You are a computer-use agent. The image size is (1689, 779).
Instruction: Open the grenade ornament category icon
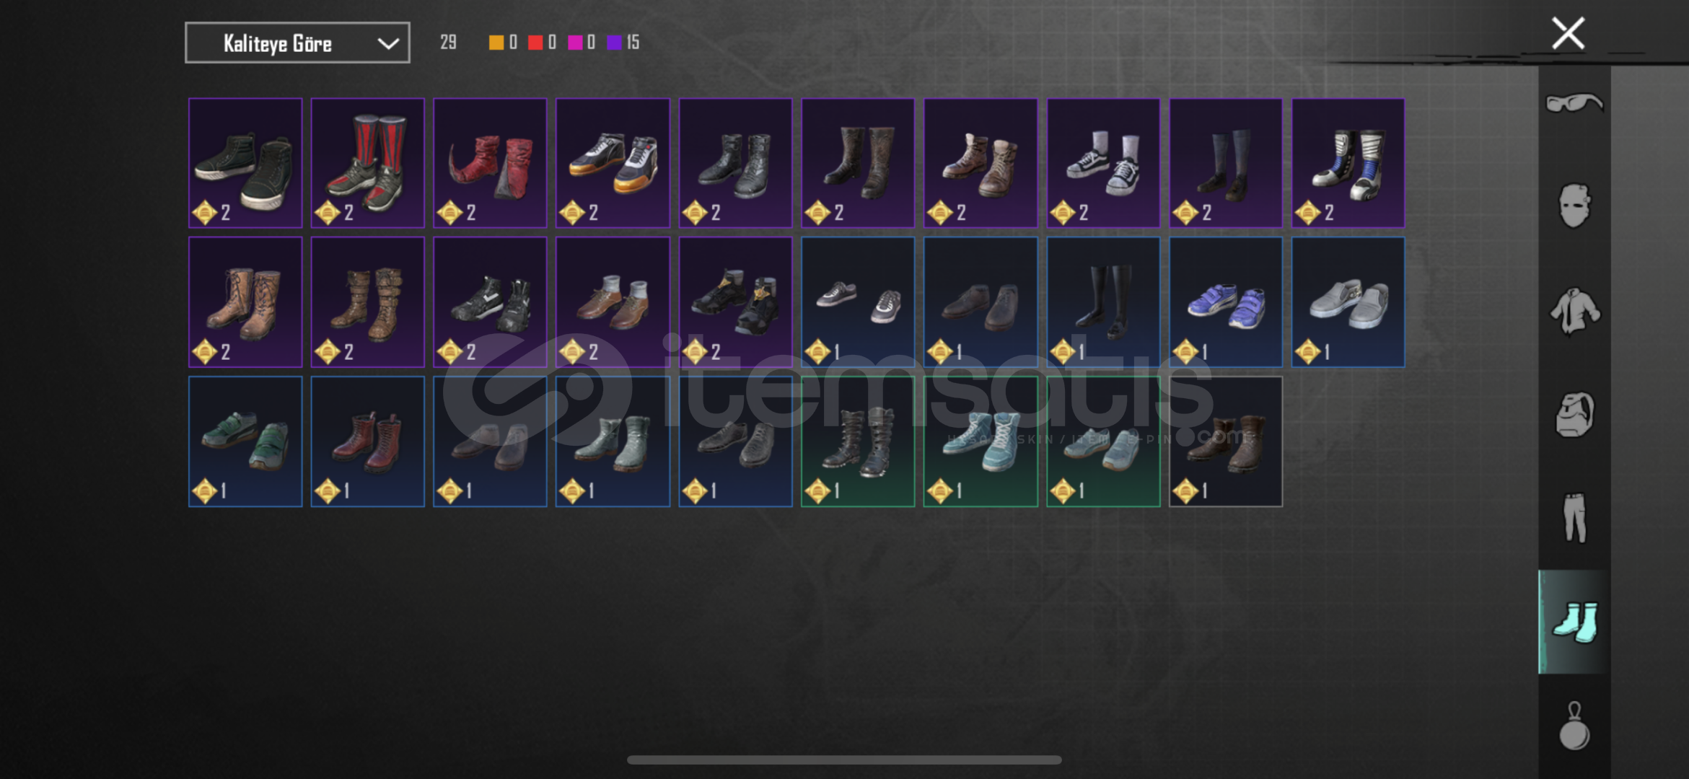click(x=1574, y=726)
